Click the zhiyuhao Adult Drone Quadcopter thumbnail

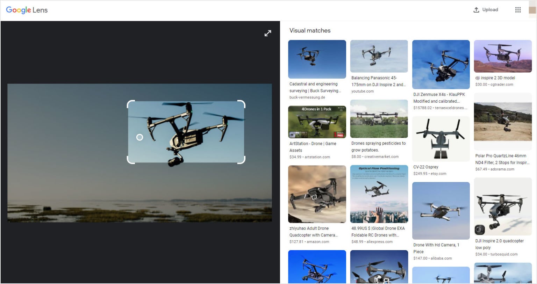317,194
